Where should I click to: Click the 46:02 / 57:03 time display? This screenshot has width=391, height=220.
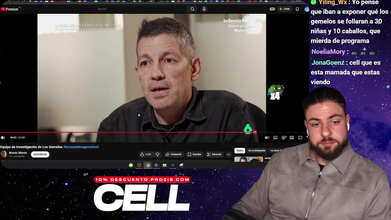coord(17,137)
